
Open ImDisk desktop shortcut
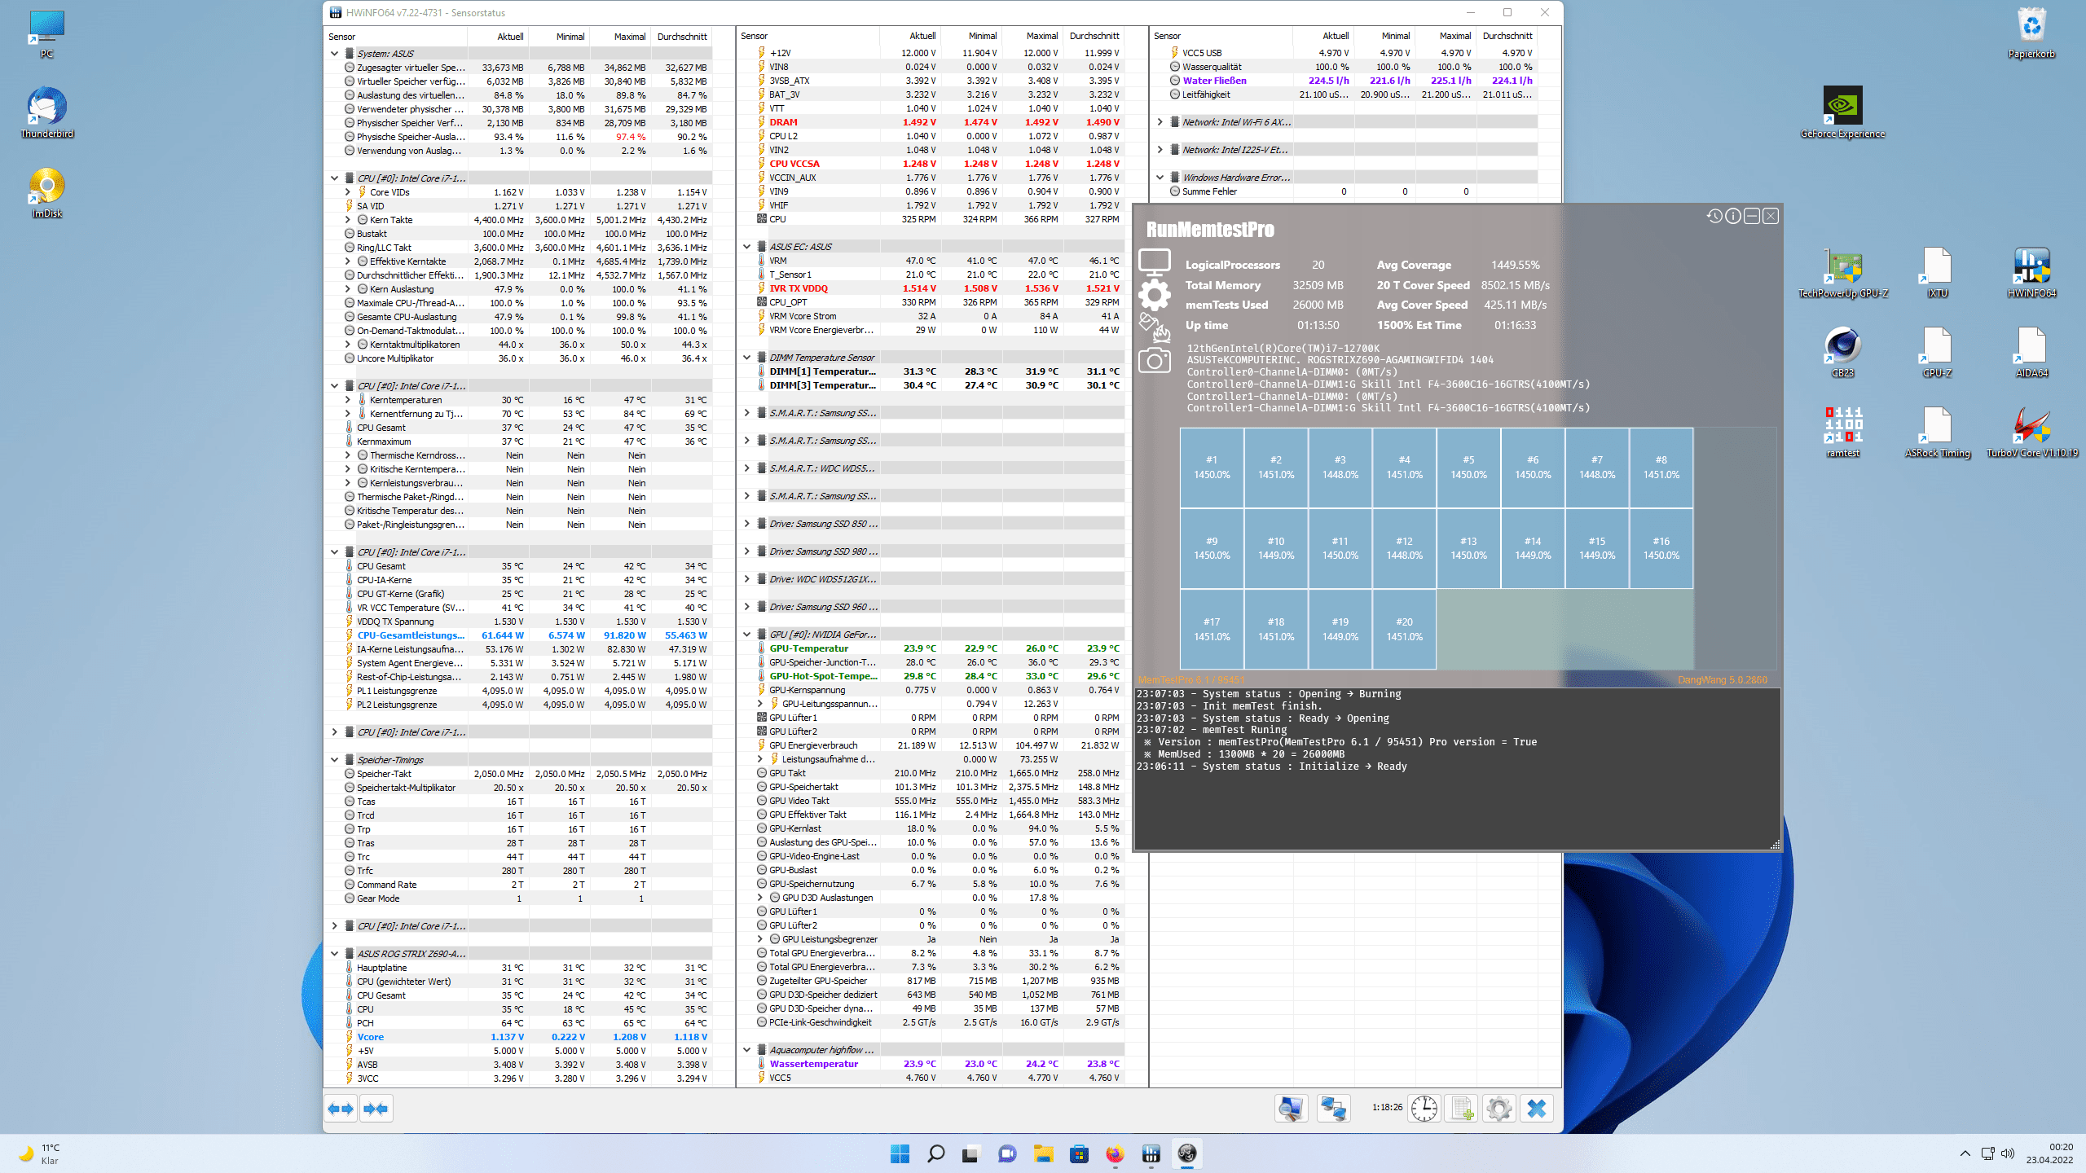pyautogui.click(x=47, y=192)
